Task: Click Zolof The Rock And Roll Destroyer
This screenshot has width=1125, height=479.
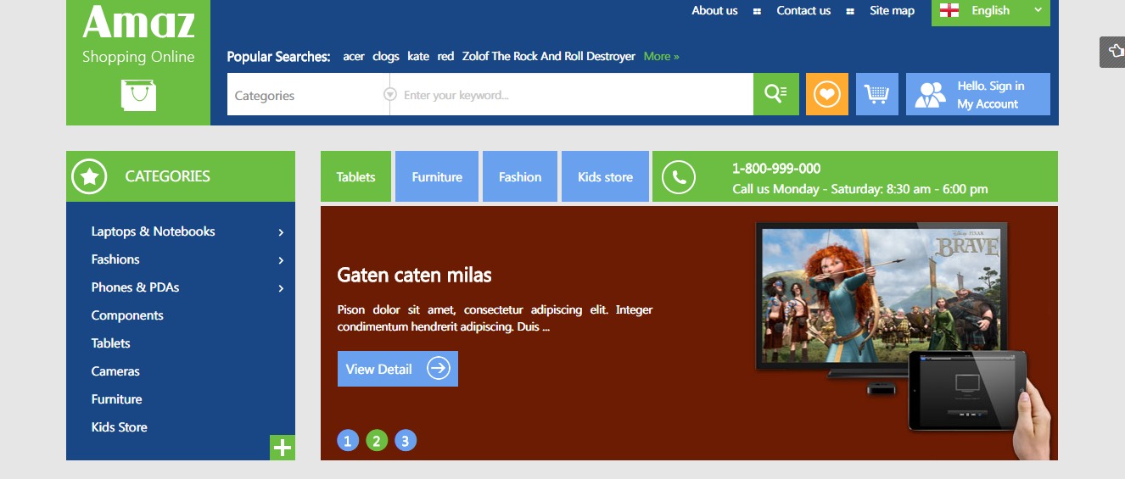Action: click(549, 56)
